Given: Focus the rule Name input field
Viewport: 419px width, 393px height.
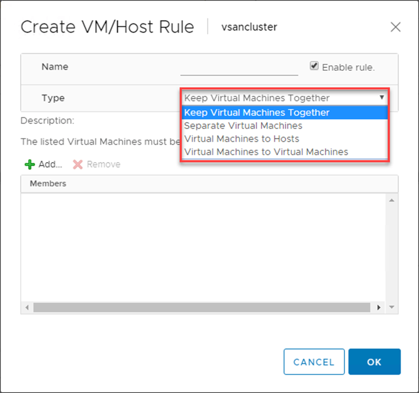Looking at the screenshot, I should point(239,68).
